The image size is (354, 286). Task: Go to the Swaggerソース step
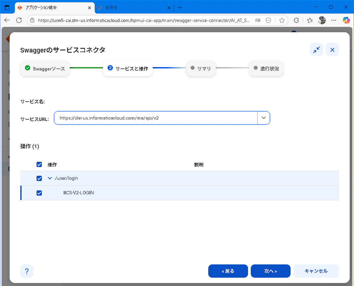(x=45, y=68)
